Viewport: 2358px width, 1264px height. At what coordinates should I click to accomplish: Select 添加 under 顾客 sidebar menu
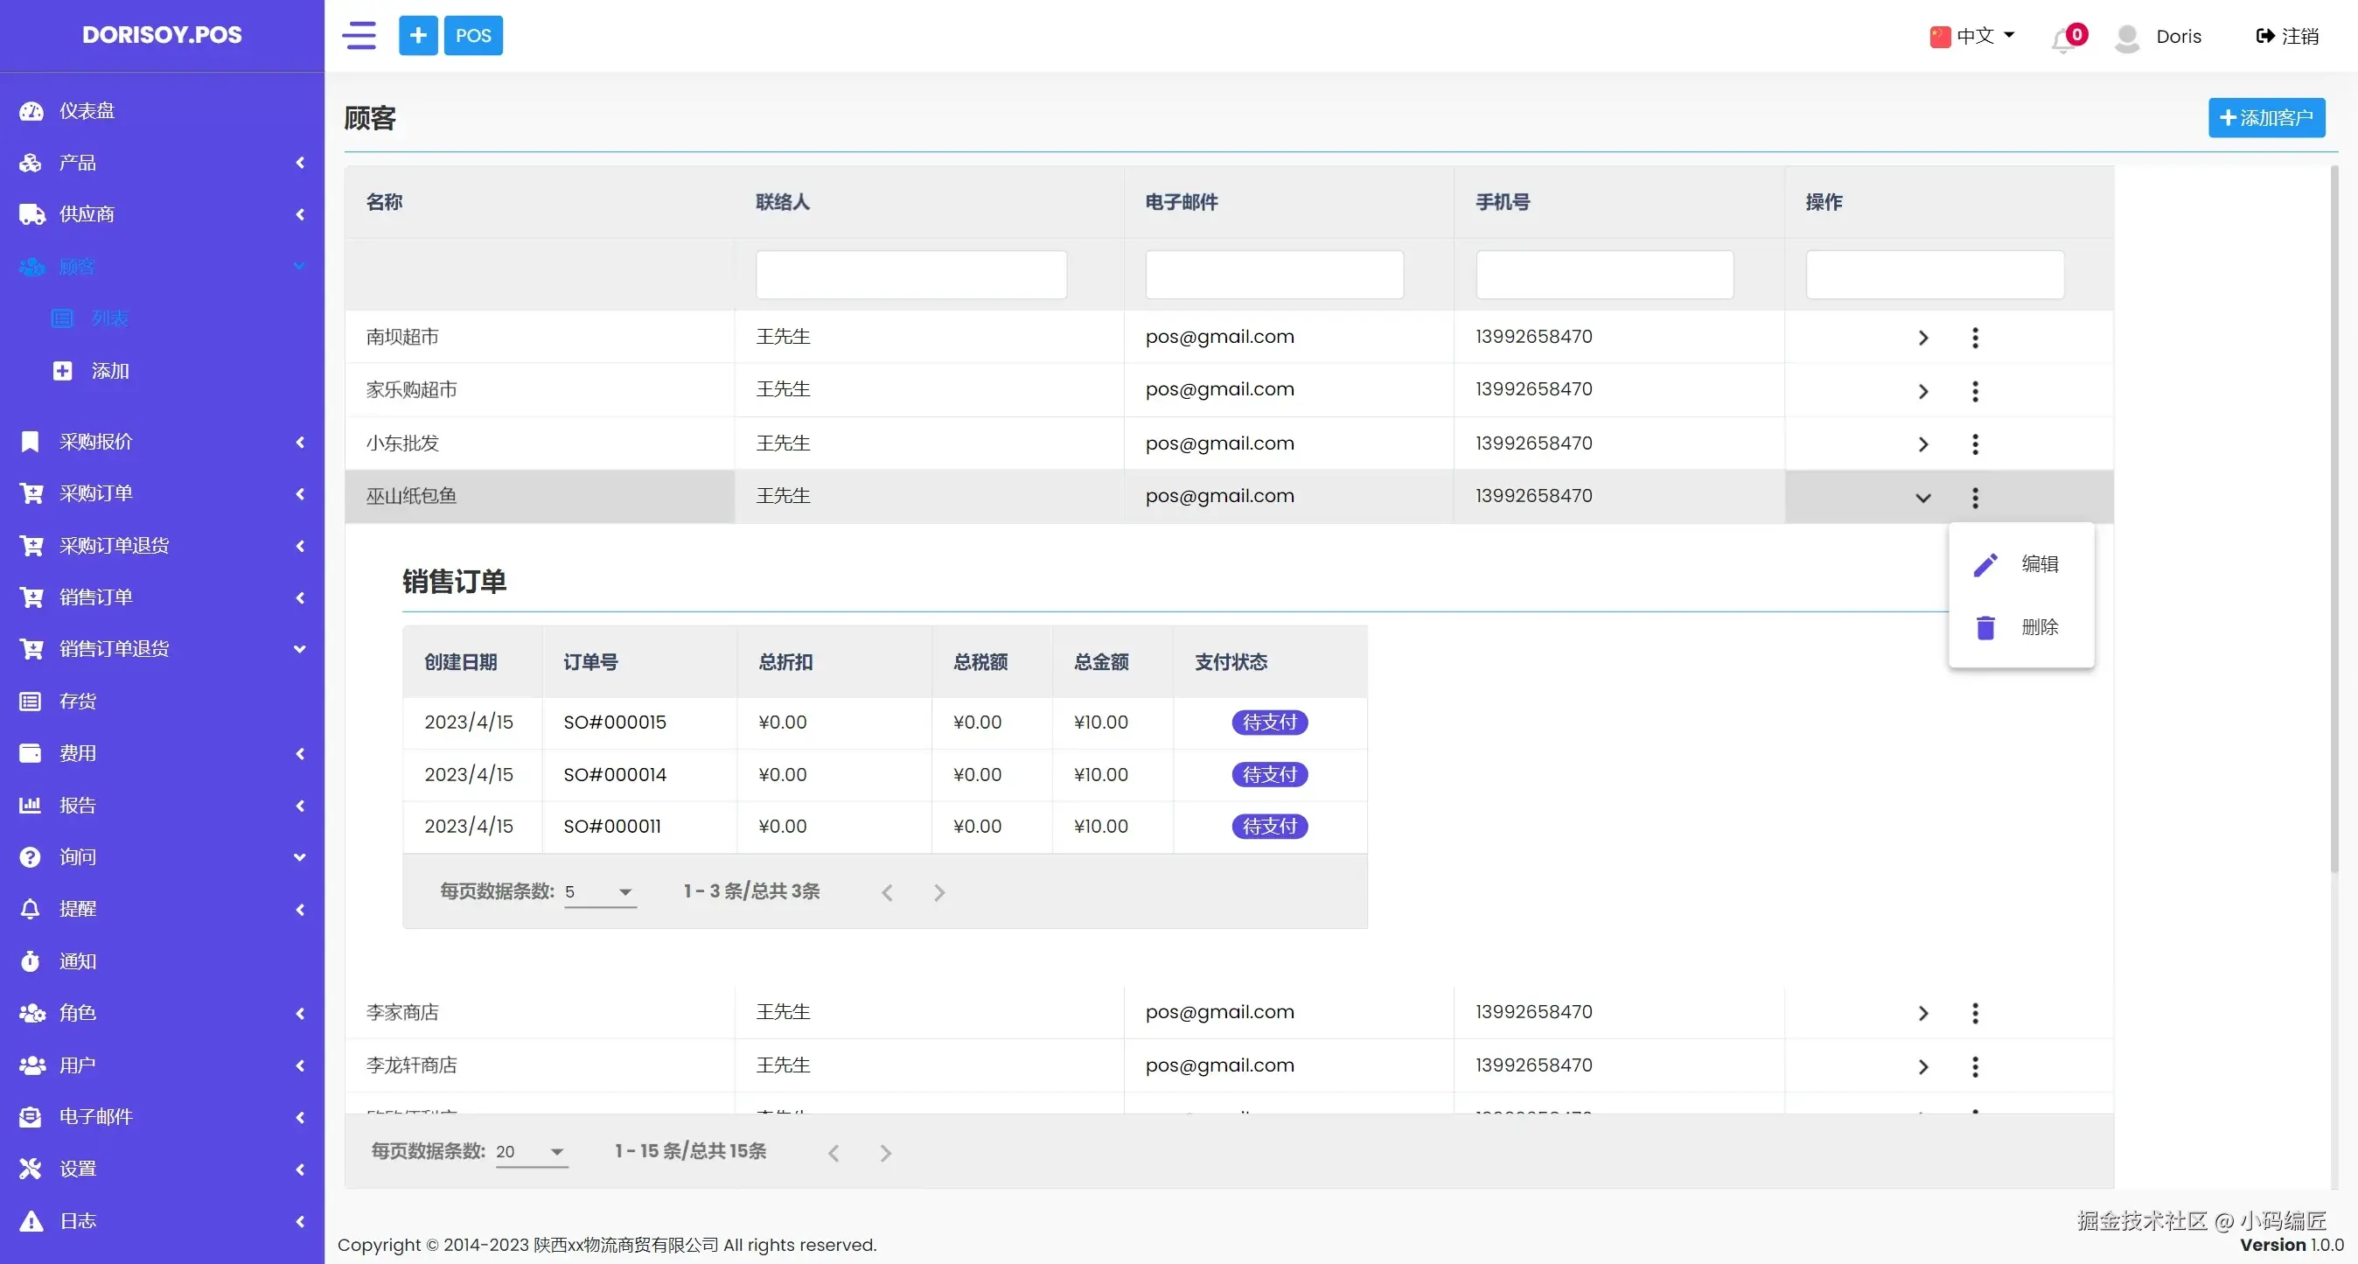point(110,371)
